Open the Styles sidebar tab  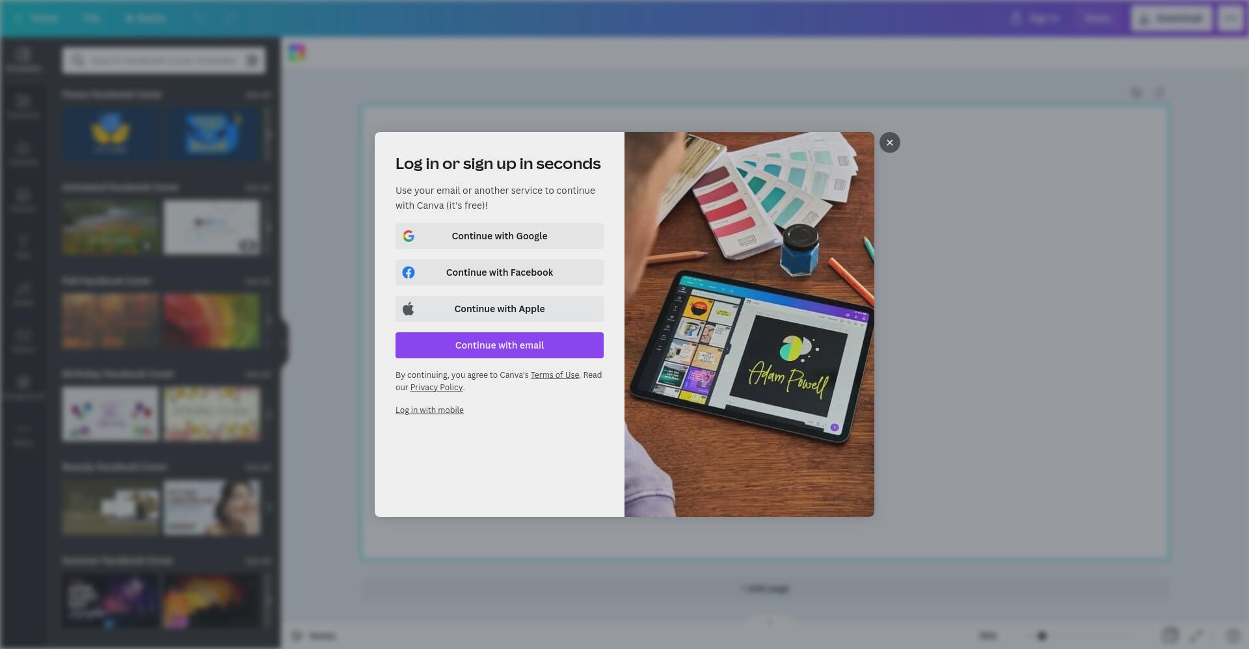pyautogui.click(x=23, y=294)
